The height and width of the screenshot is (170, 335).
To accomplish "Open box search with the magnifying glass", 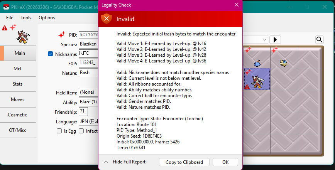I will click(x=319, y=40).
